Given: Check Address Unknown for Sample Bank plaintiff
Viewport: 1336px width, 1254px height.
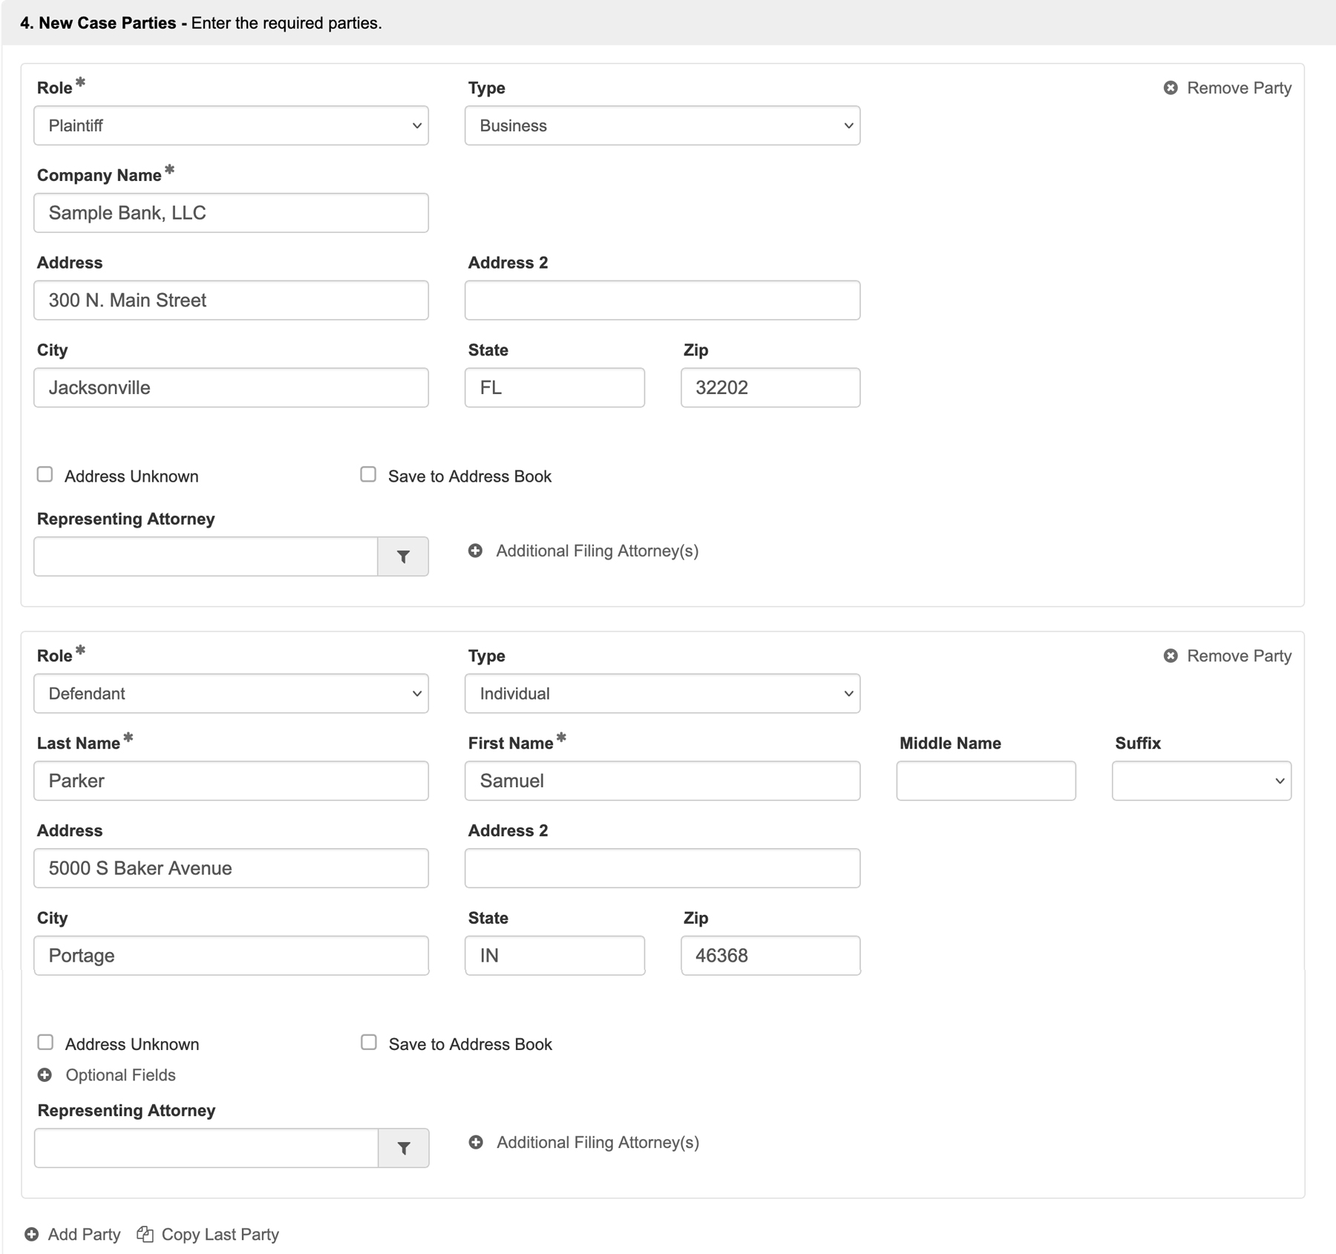Looking at the screenshot, I should pyautogui.click(x=45, y=475).
